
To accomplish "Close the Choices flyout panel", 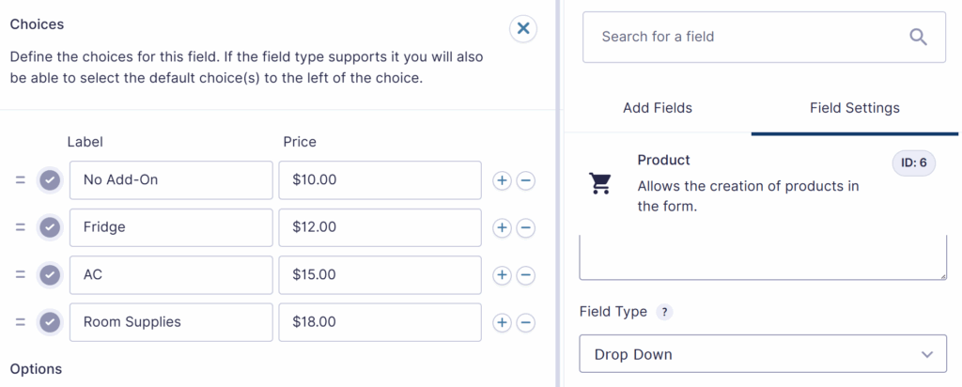I will (523, 29).
